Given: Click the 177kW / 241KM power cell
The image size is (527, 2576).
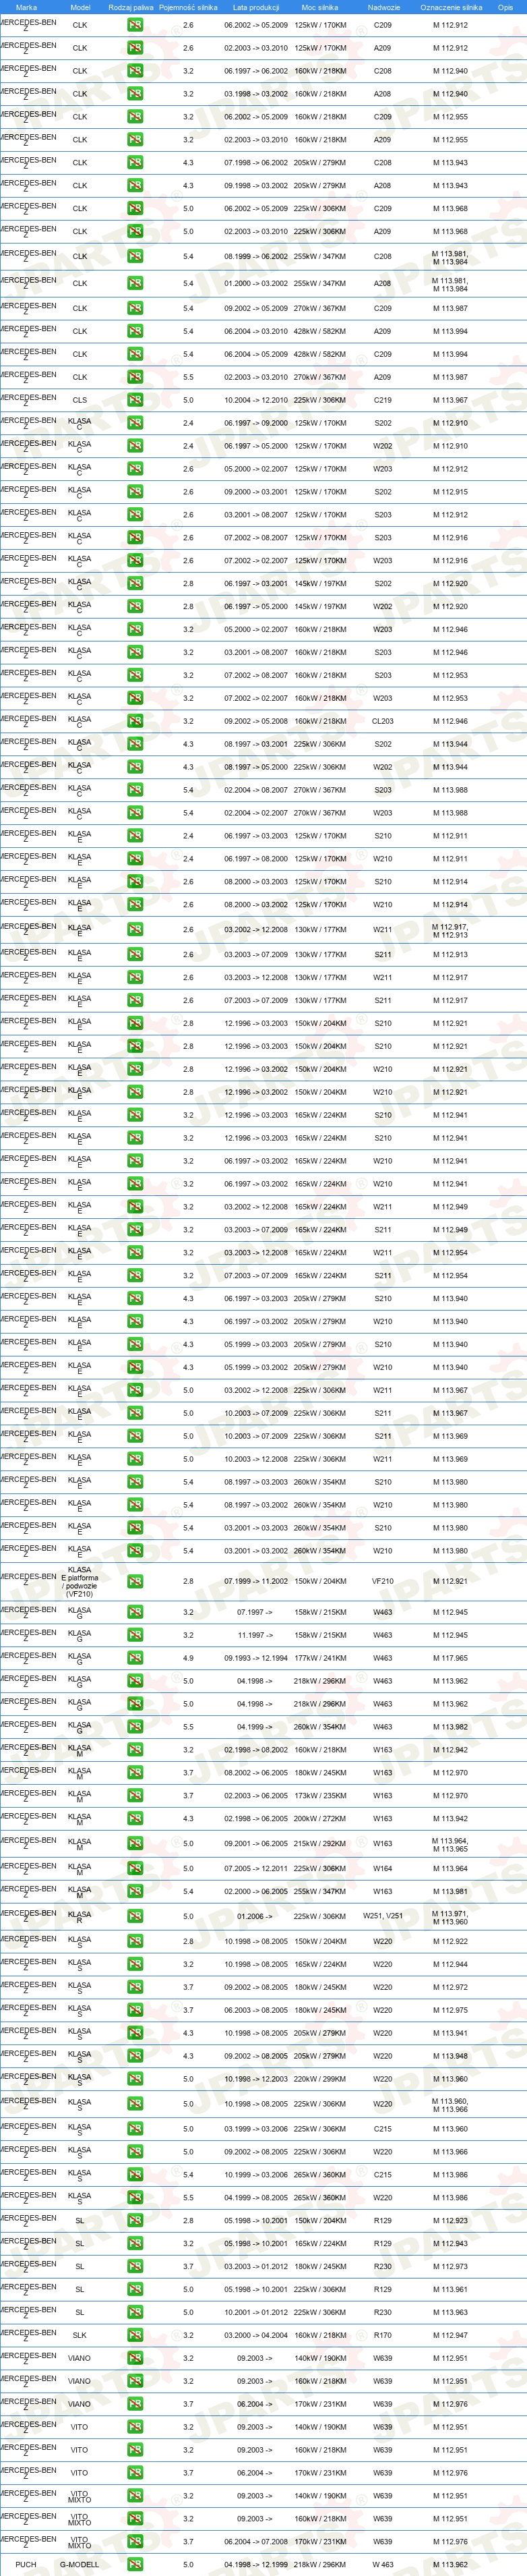Looking at the screenshot, I should [320, 1658].
